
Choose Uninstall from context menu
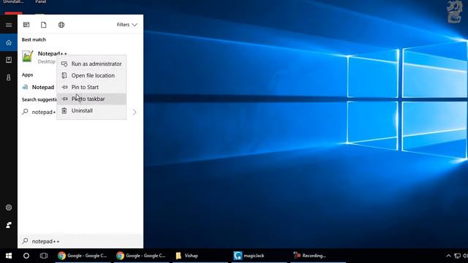click(91, 110)
